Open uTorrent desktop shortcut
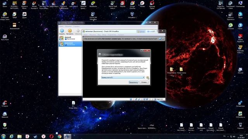 tap(231, 26)
